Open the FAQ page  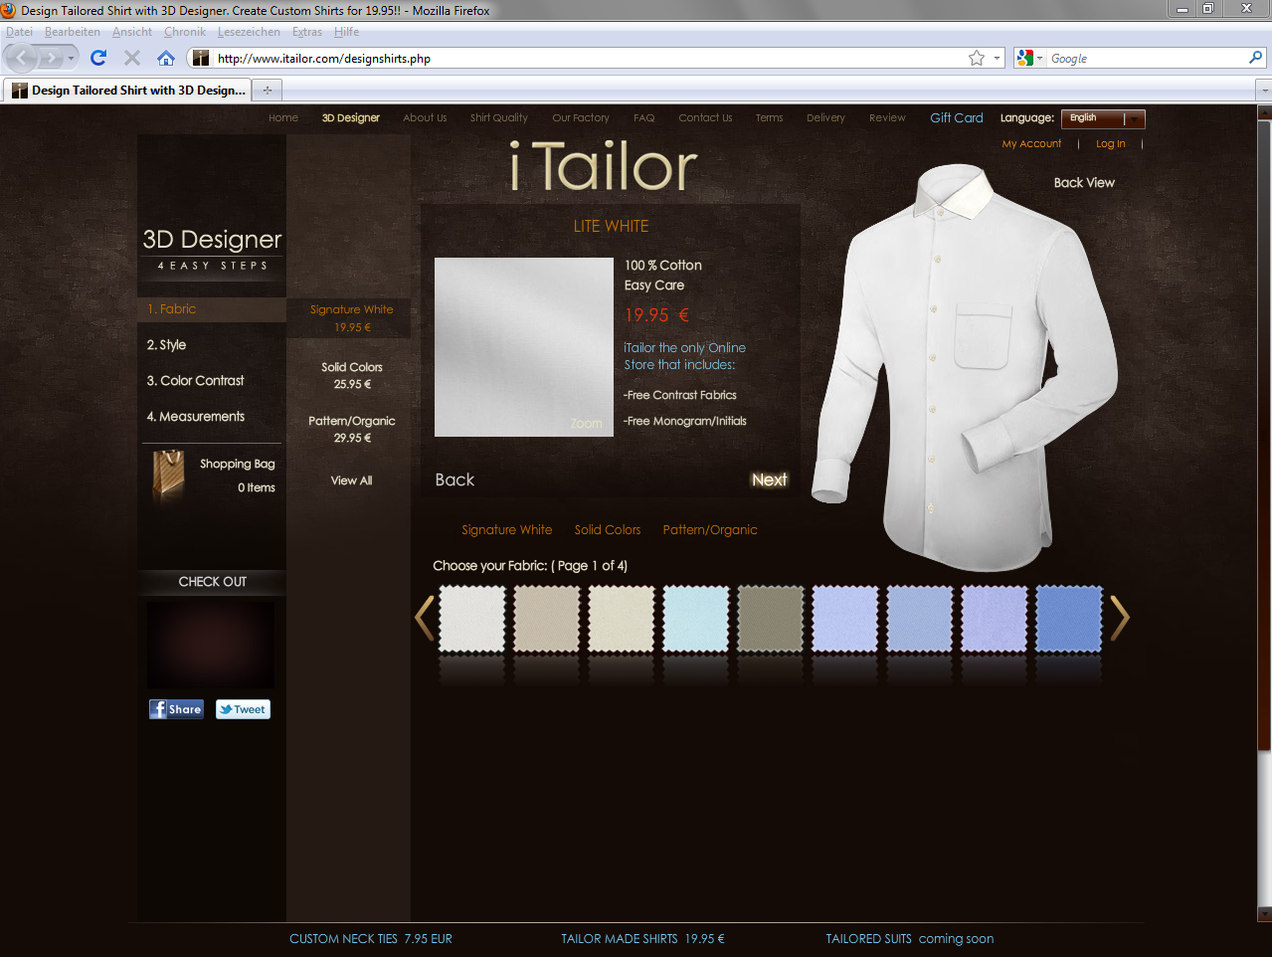point(644,117)
